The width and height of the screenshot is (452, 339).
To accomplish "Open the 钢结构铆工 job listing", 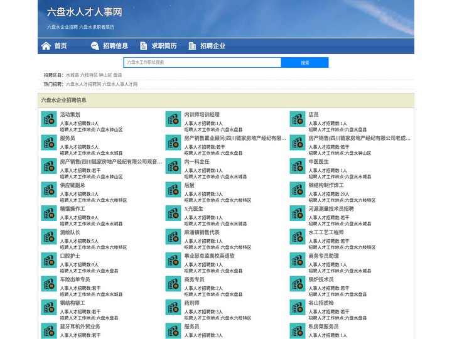I will (x=73, y=303).
